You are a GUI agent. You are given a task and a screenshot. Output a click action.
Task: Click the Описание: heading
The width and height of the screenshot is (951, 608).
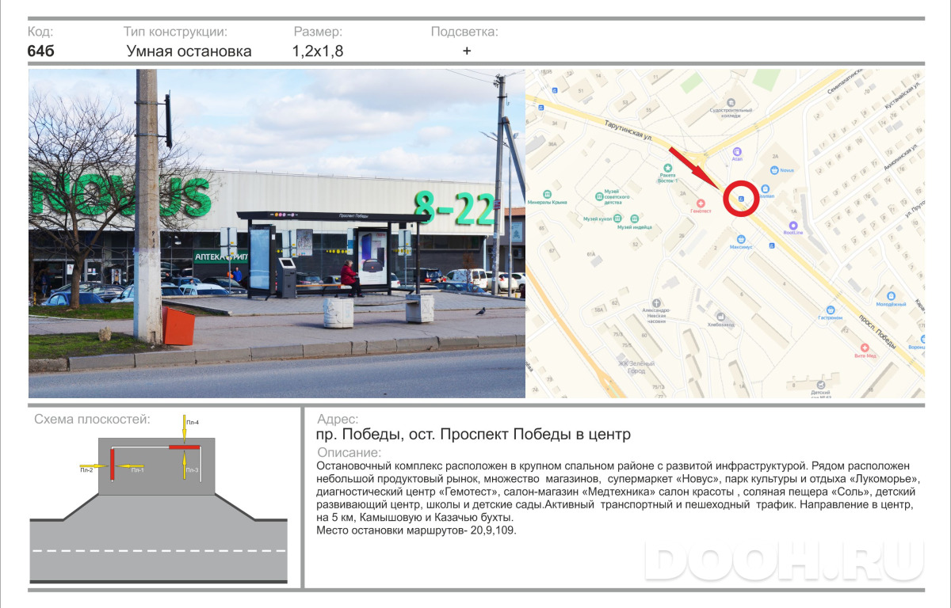[x=349, y=453]
